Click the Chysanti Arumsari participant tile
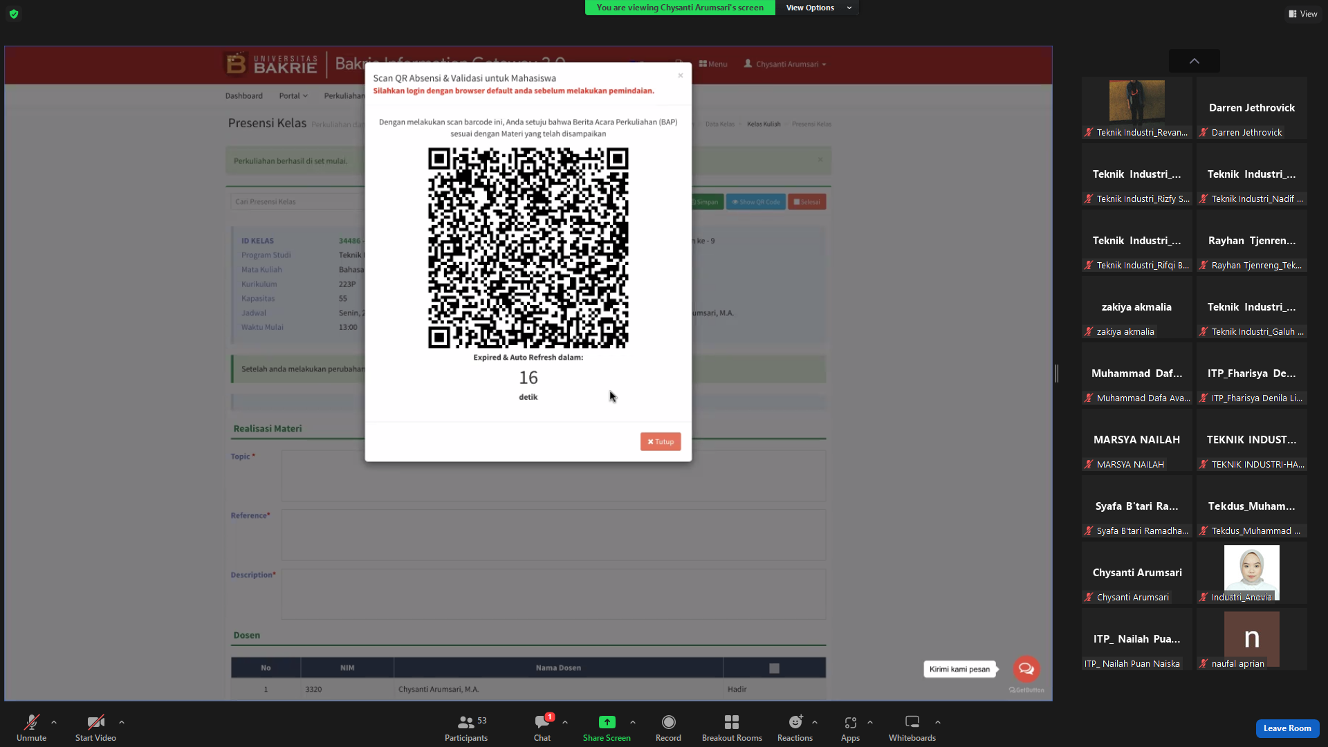 pyautogui.click(x=1136, y=573)
